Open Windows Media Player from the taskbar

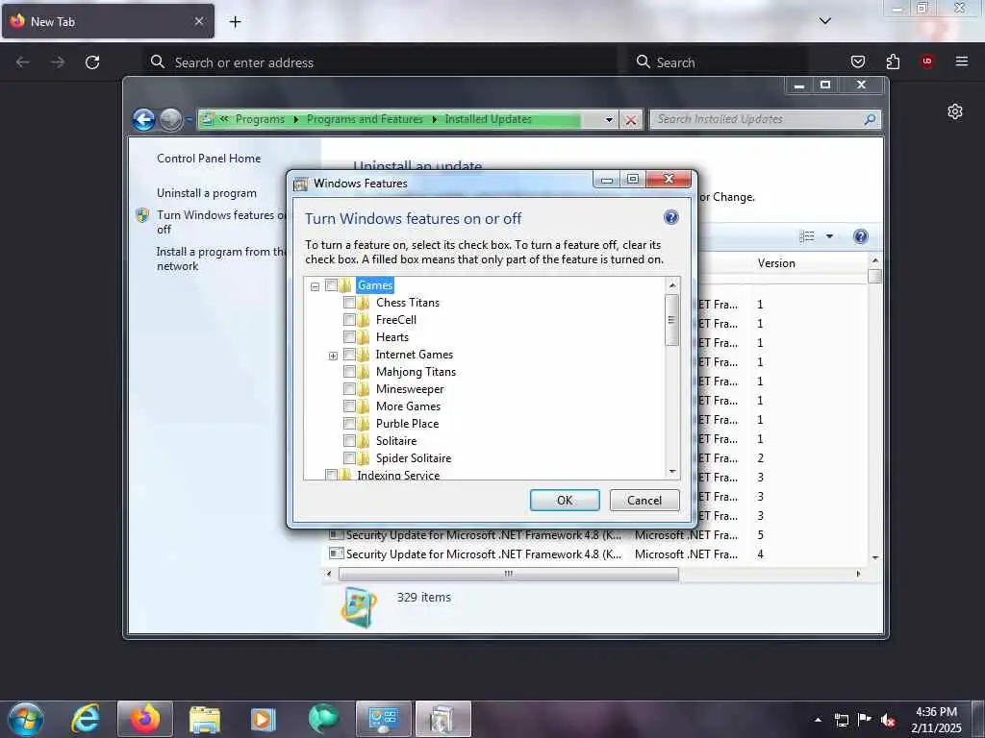click(264, 719)
